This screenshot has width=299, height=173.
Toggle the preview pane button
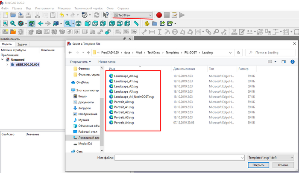coord(283,62)
